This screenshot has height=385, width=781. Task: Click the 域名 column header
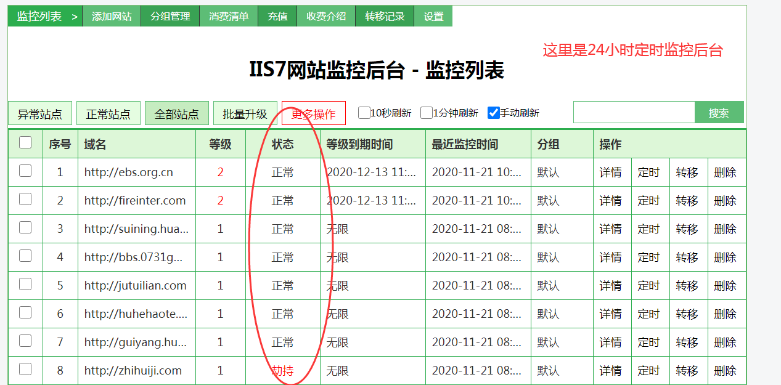[96, 145]
